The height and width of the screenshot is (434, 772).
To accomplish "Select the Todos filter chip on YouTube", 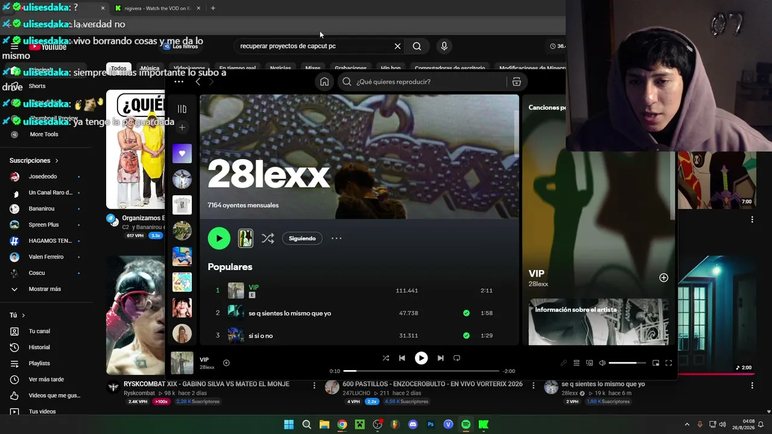I will click(x=119, y=68).
